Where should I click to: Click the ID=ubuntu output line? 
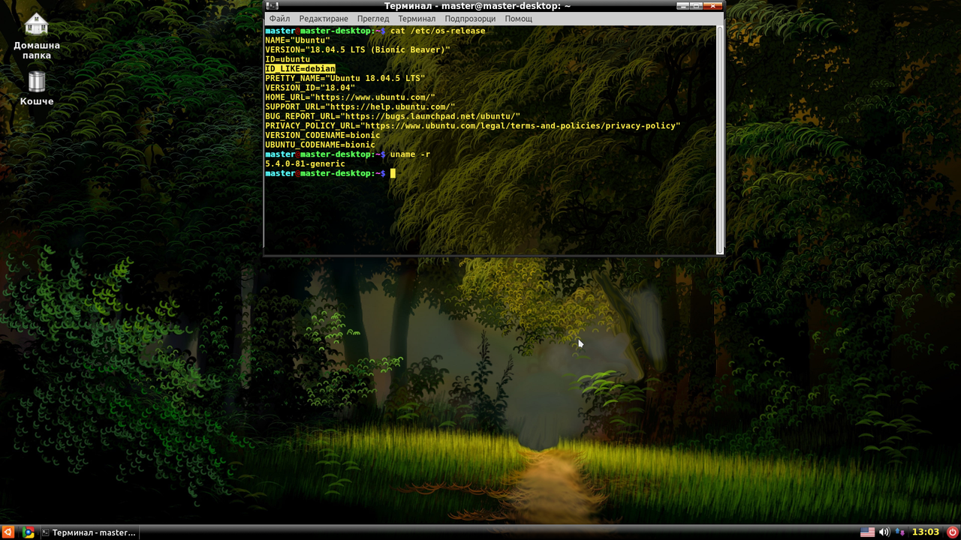288,59
